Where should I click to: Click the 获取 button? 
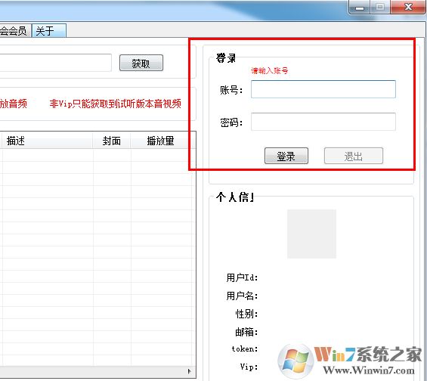141,63
